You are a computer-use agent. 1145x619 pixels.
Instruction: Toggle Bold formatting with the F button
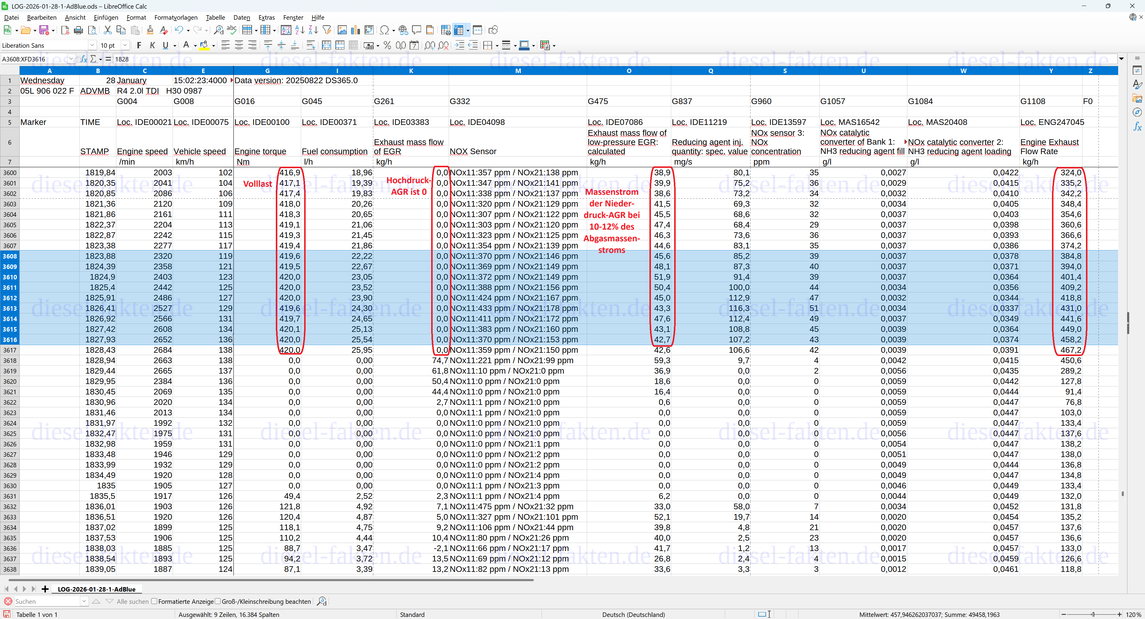coord(139,45)
